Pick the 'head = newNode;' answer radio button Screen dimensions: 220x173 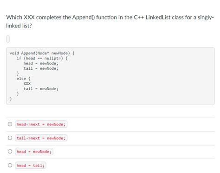click(10, 151)
